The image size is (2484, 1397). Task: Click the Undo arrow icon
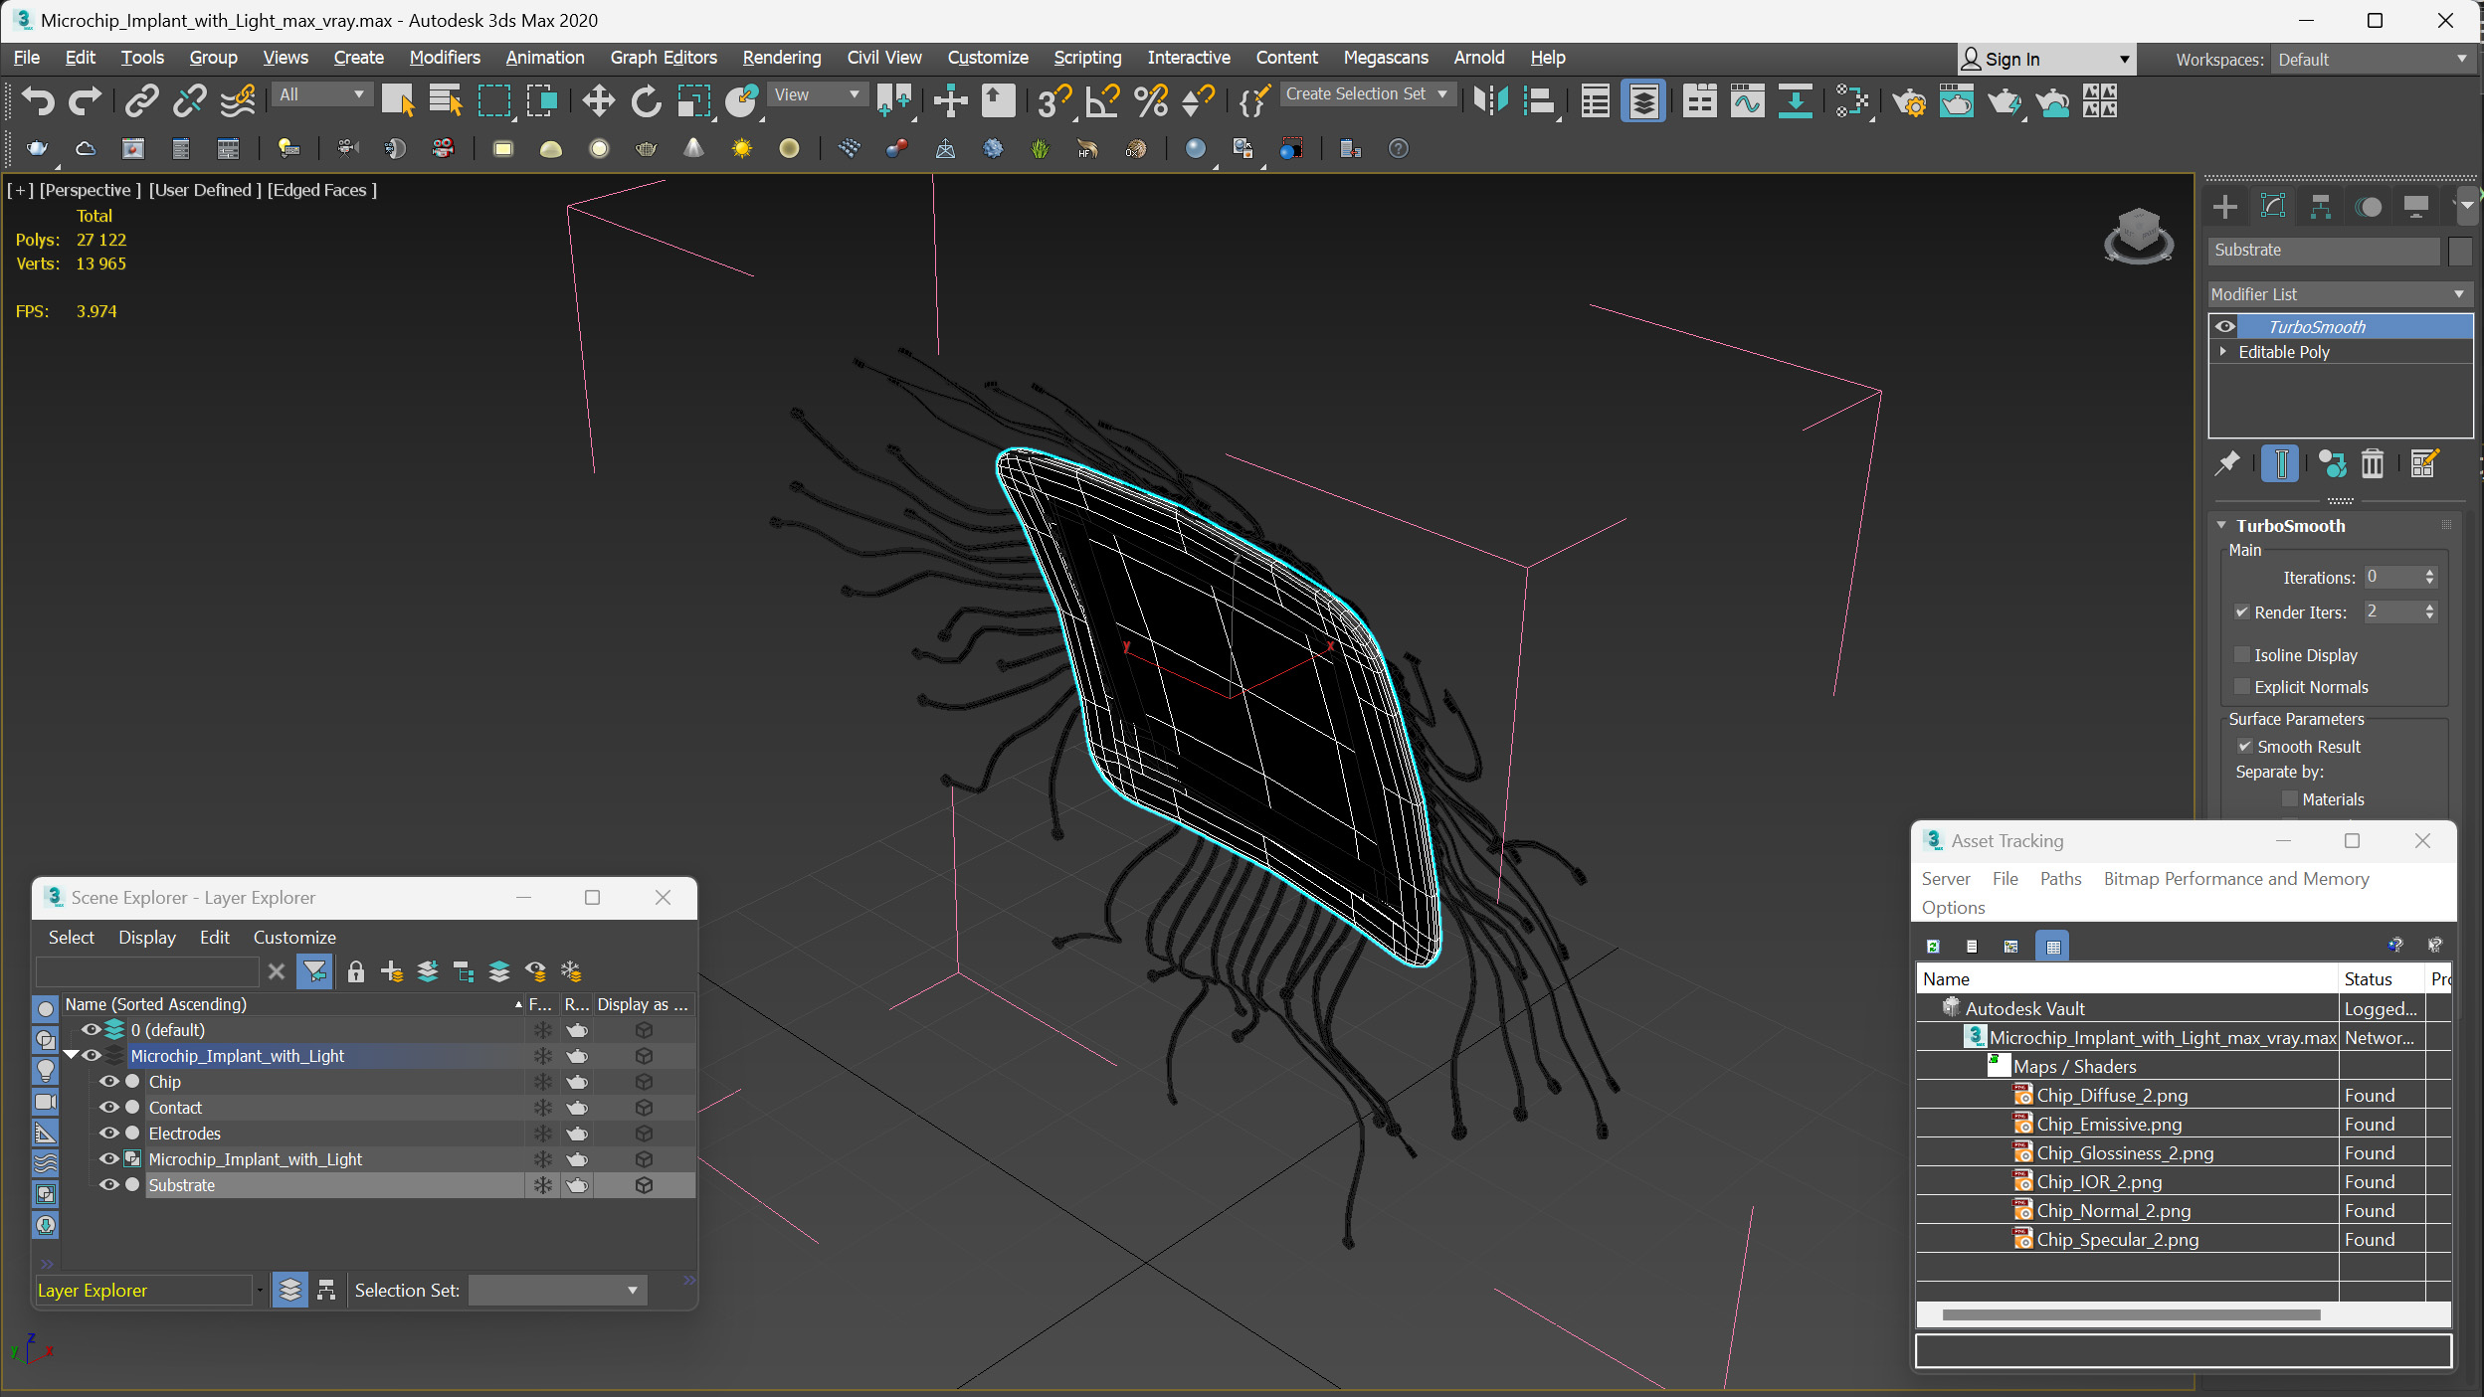point(38,100)
